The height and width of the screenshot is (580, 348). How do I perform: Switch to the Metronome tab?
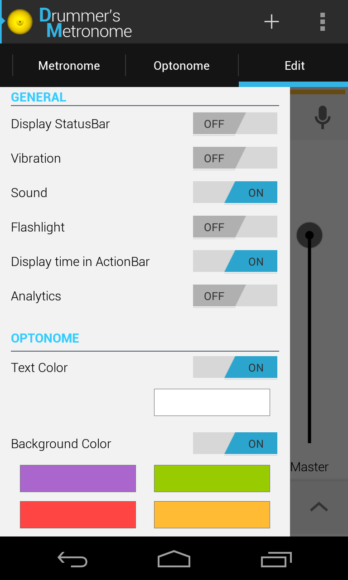tap(69, 66)
